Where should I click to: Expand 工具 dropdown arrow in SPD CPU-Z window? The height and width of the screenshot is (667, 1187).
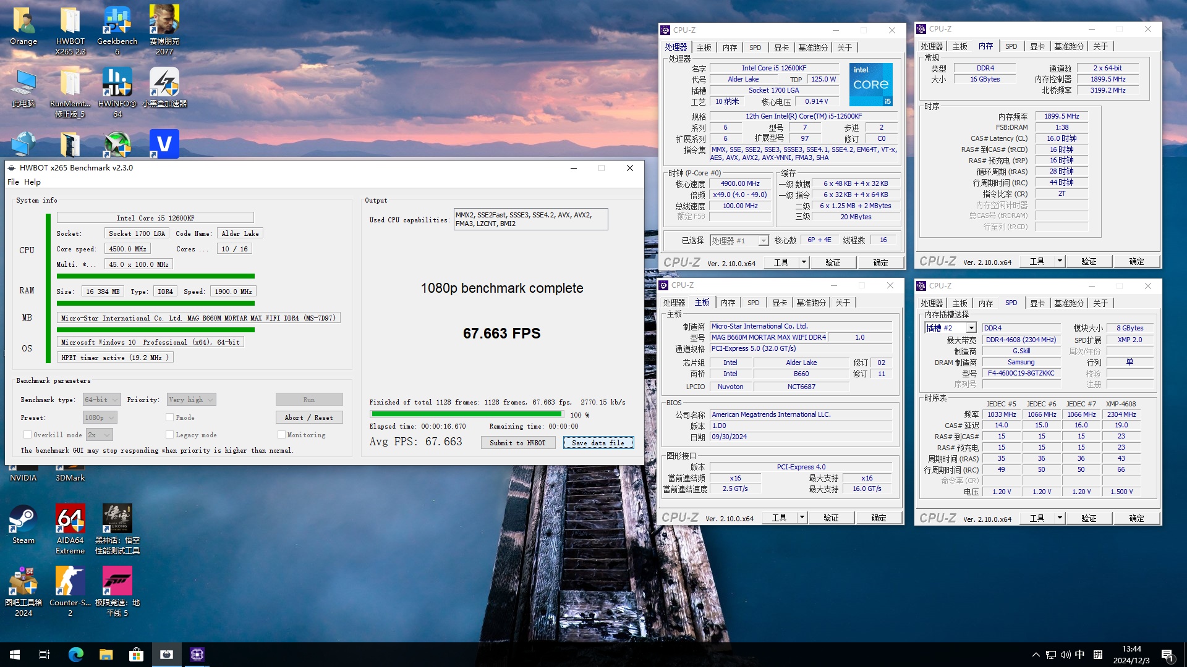1060,518
